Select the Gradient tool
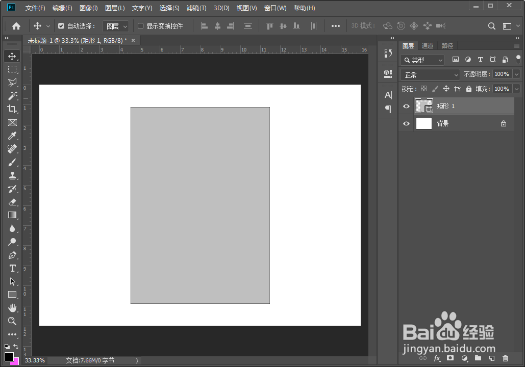The height and width of the screenshot is (367, 525). pos(12,215)
